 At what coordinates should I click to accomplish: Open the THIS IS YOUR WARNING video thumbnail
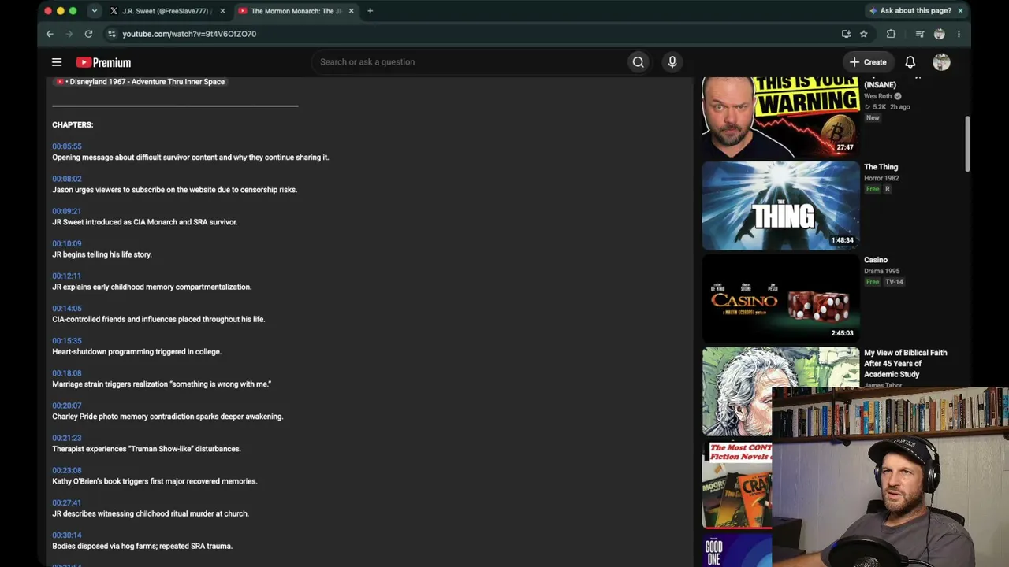pyautogui.click(x=780, y=116)
